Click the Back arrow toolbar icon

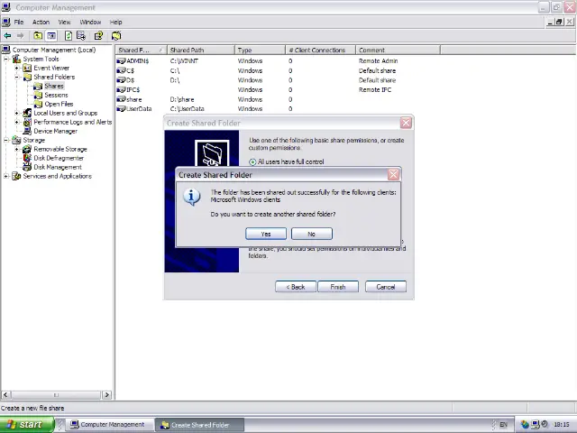click(8, 36)
